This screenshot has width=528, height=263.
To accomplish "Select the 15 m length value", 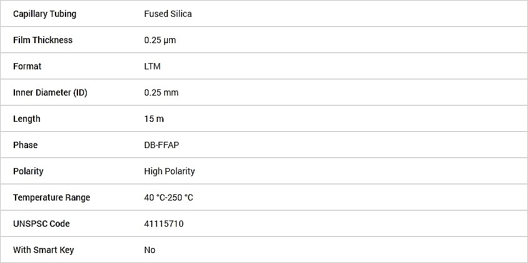I will 154,119.
